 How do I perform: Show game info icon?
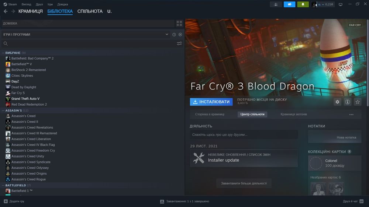[x=348, y=102]
